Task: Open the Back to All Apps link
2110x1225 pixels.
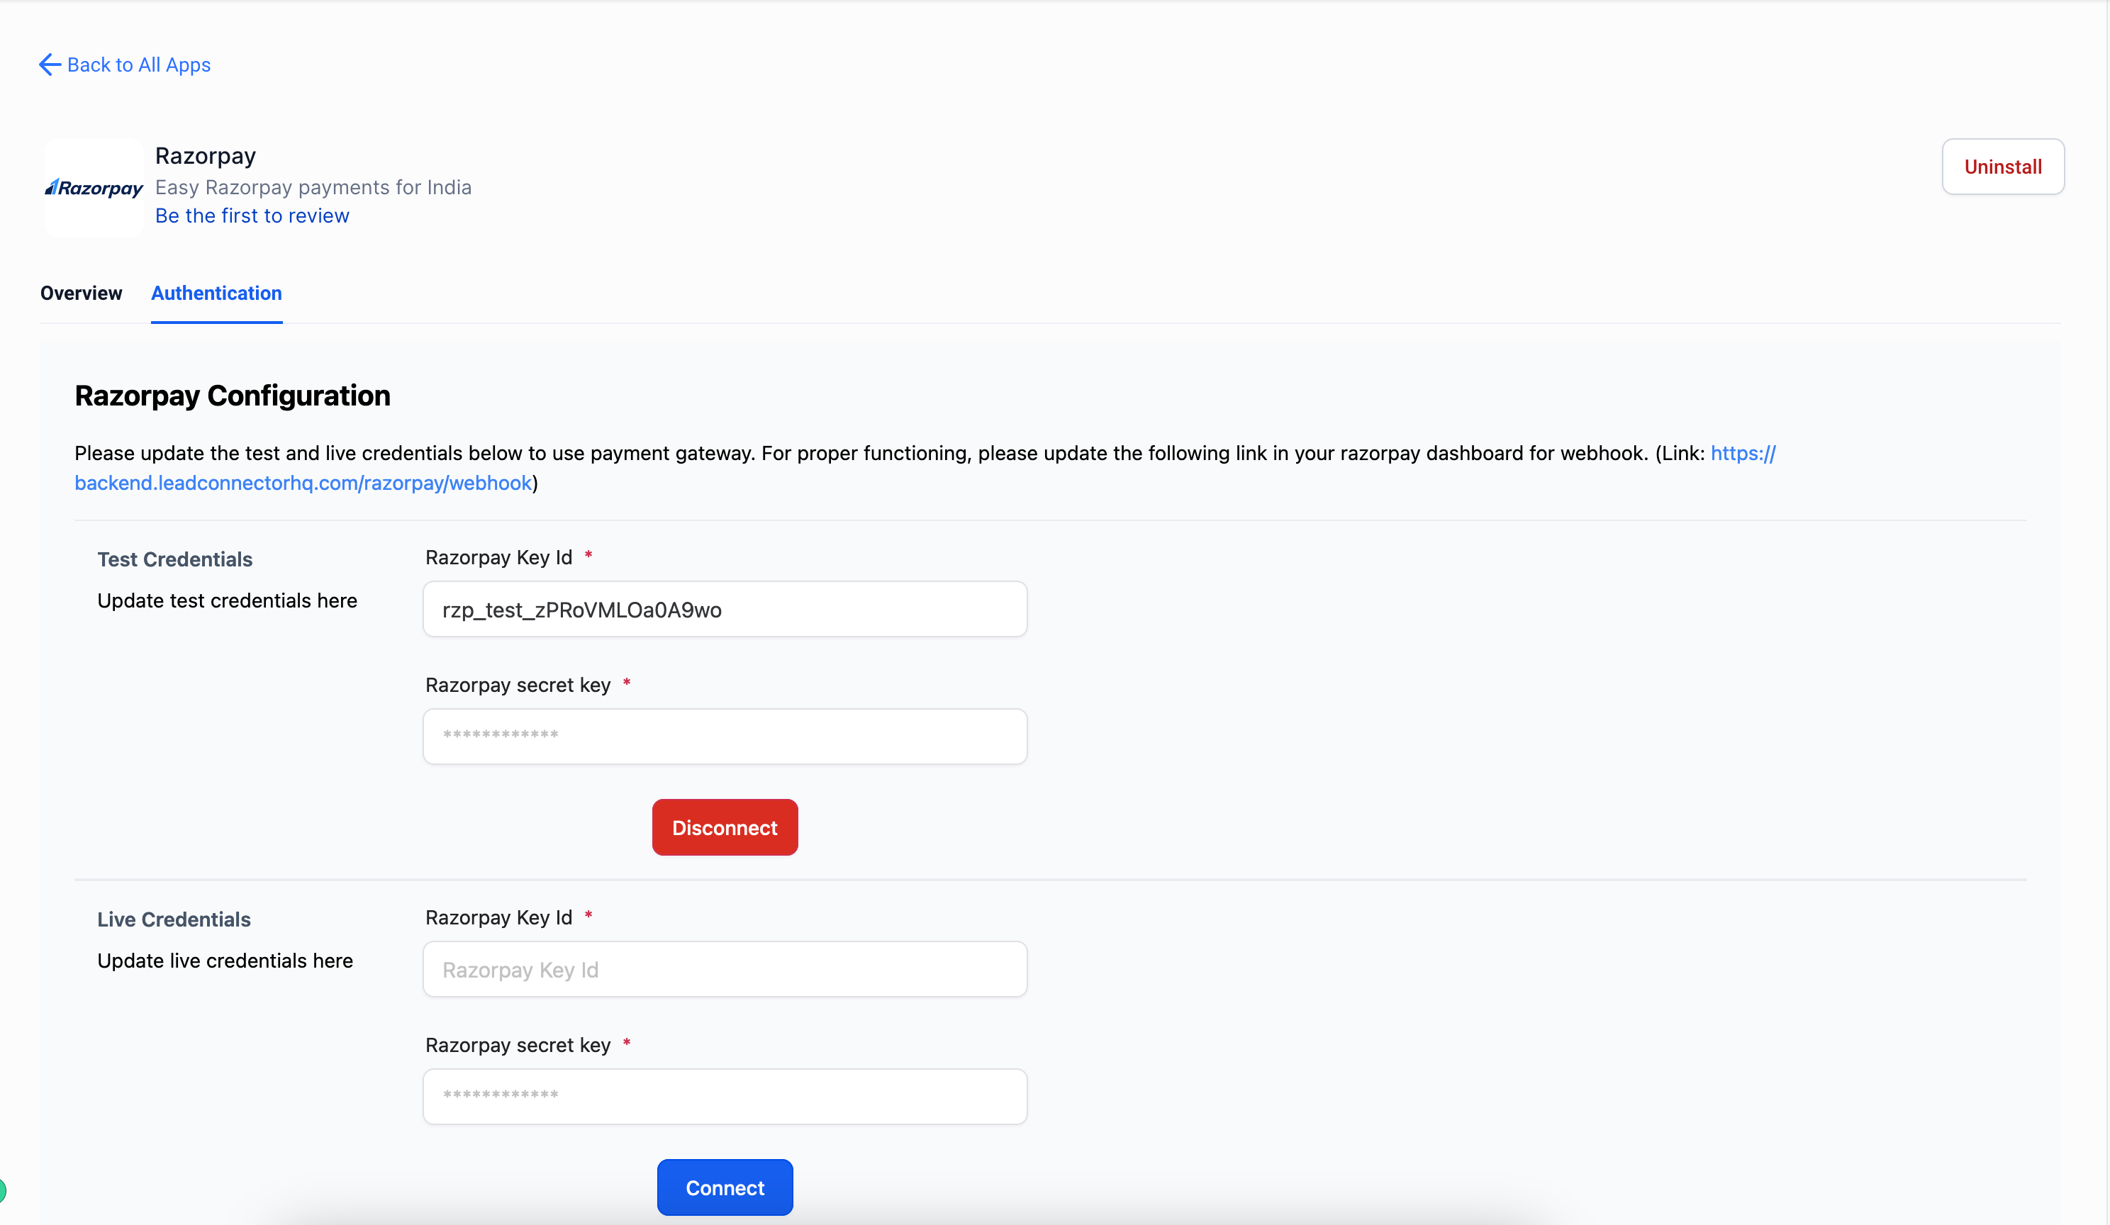Action: [138, 65]
